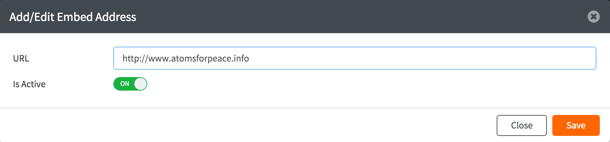Click the ON text on the green toggle
The image size is (610, 142).
click(125, 84)
